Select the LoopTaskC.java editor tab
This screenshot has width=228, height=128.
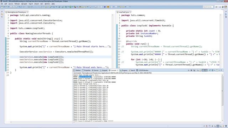124,12
